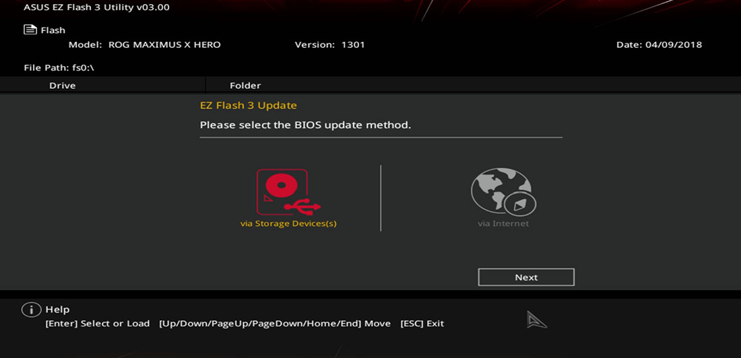This screenshot has height=358, width=741.
Task: Click the 'Date: 04/09/2018' text
Action: coord(659,45)
